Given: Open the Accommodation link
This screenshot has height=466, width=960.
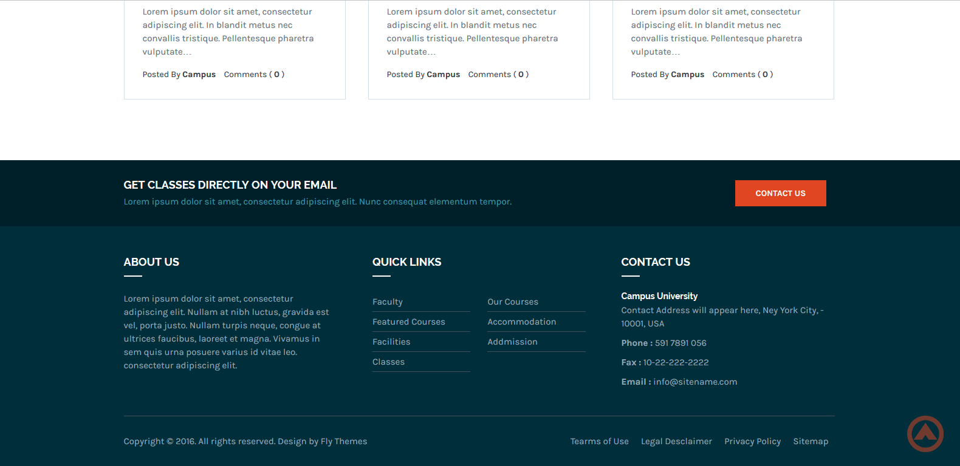Looking at the screenshot, I should click(521, 322).
